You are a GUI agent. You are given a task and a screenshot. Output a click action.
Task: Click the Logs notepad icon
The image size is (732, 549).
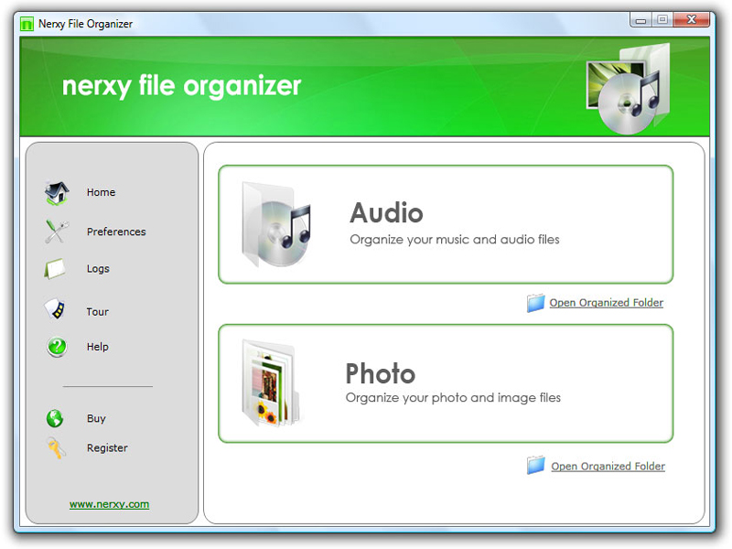[55, 269]
